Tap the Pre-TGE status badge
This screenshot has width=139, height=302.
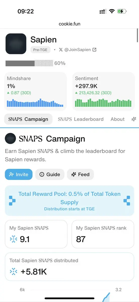(41, 50)
